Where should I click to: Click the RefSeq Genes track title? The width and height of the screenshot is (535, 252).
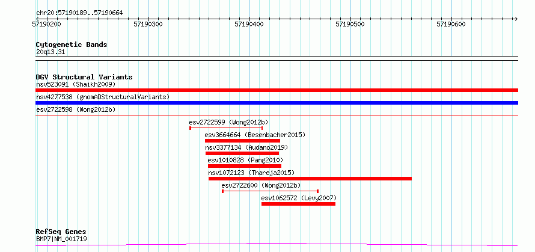point(61,232)
